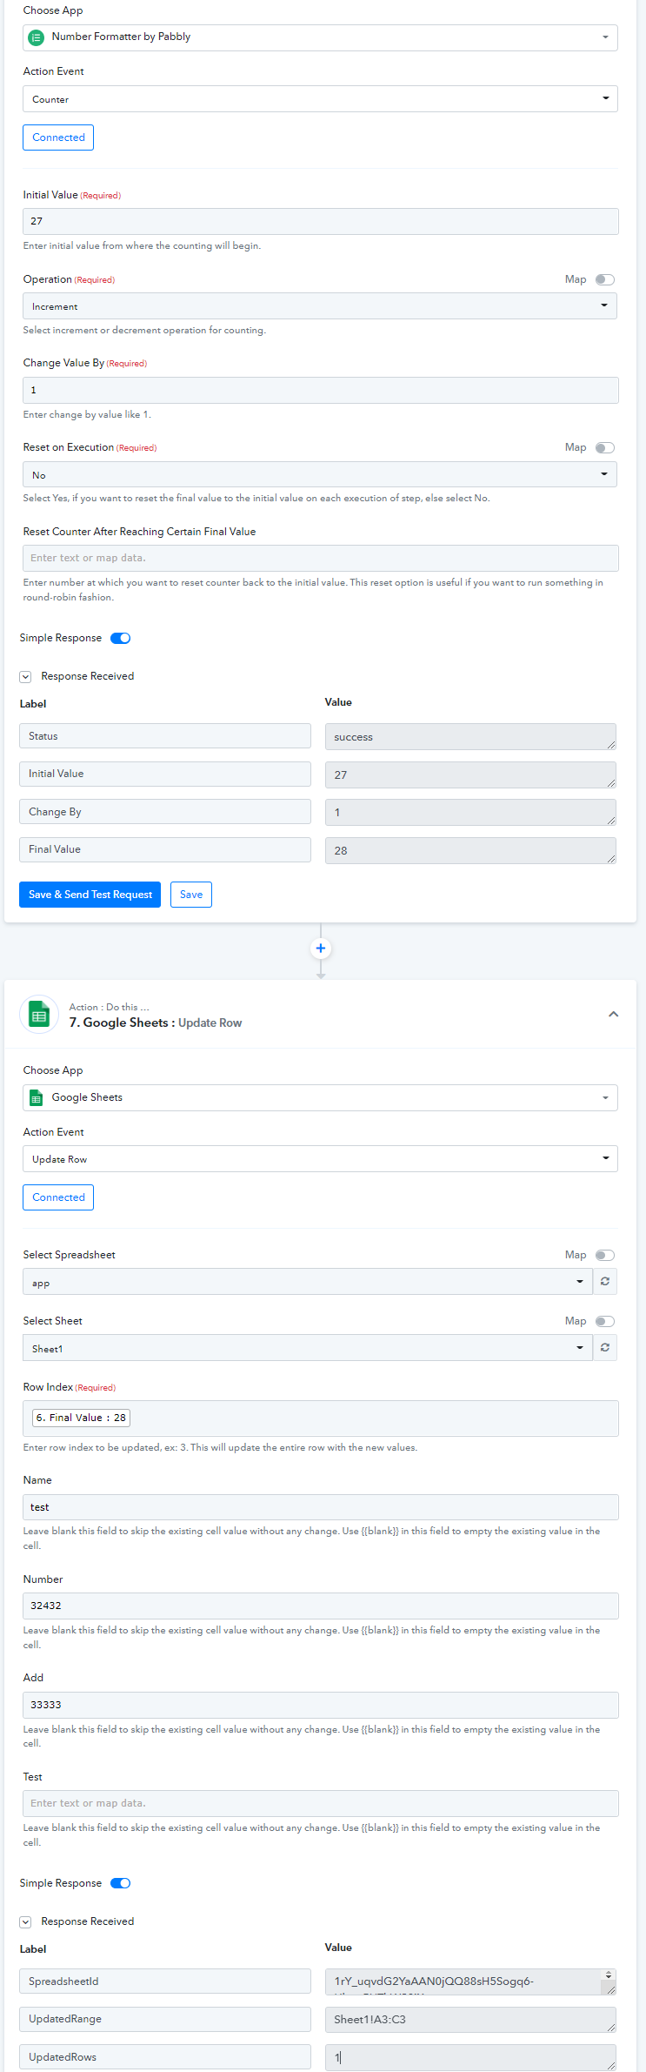
Task: Click SpreadsheetId label field
Action: [165, 1981]
